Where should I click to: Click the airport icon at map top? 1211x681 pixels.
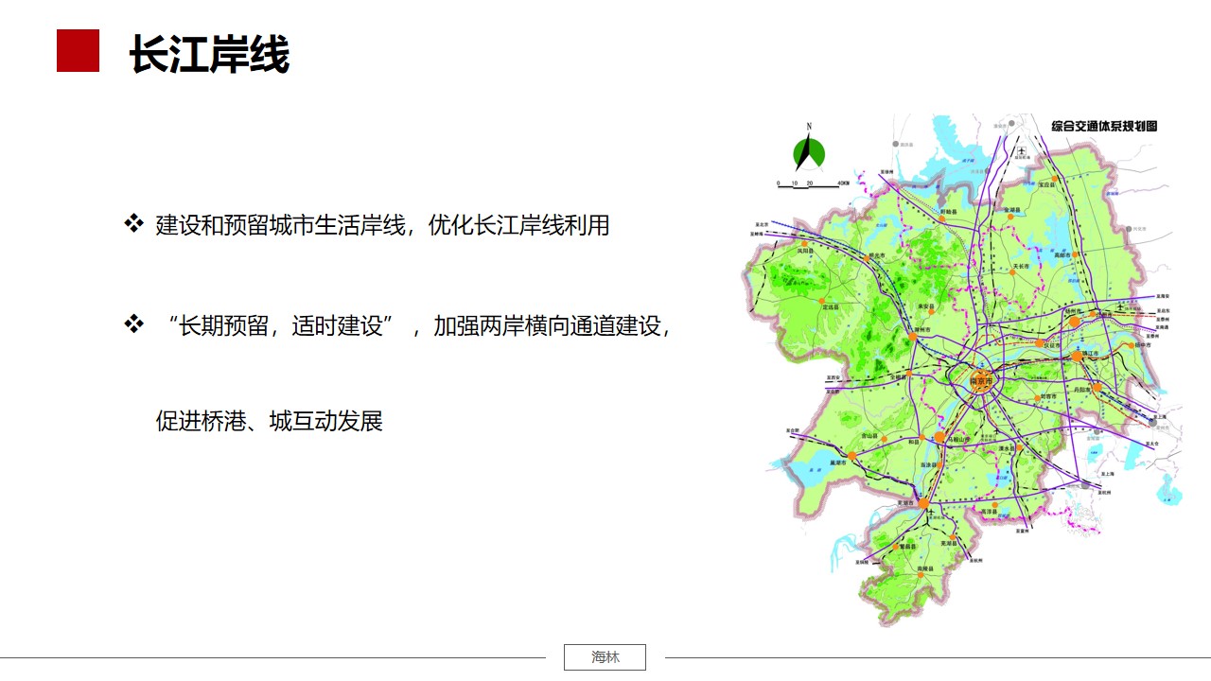pyautogui.click(x=1021, y=151)
